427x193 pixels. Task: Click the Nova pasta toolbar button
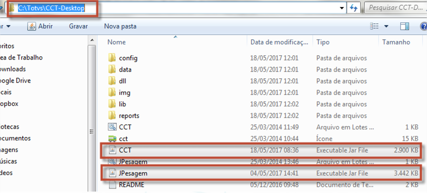point(120,26)
